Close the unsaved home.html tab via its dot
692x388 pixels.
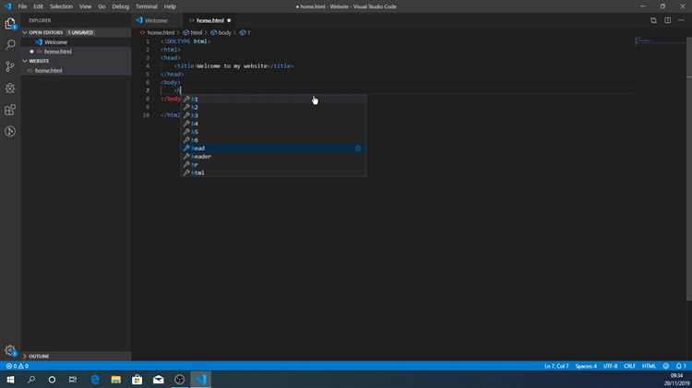(229, 20)
